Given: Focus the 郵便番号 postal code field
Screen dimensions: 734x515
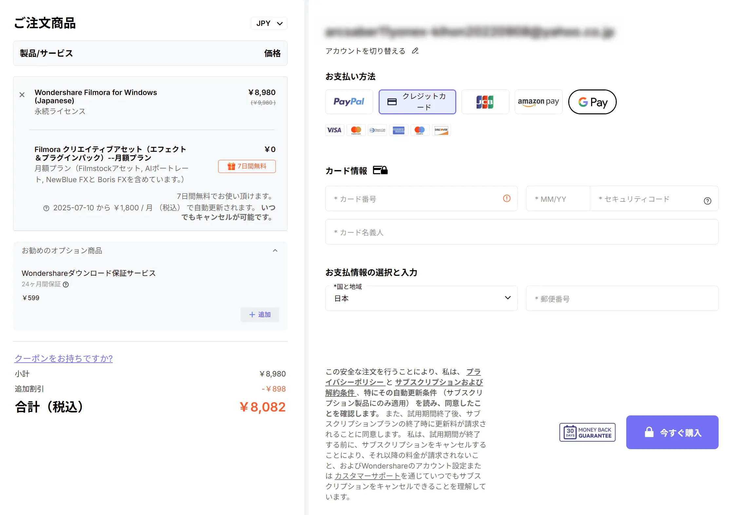Looking at the screenshot, I should (622, 298).
